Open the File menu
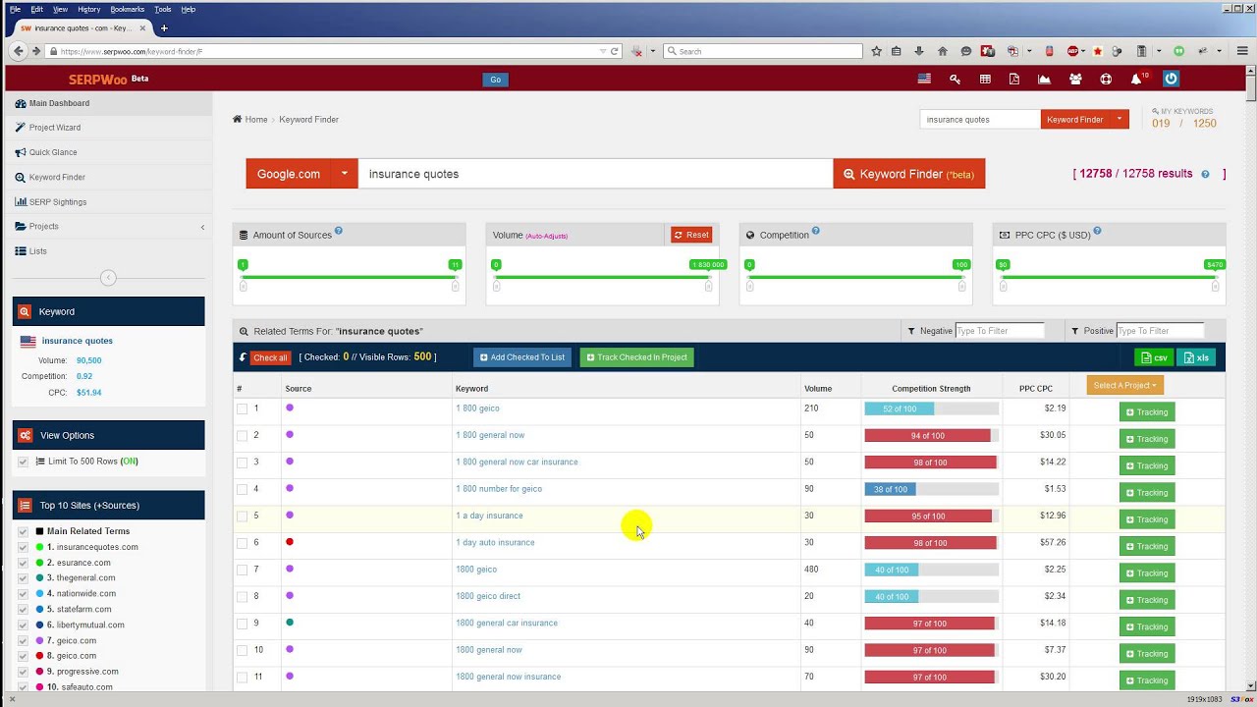 15,9
